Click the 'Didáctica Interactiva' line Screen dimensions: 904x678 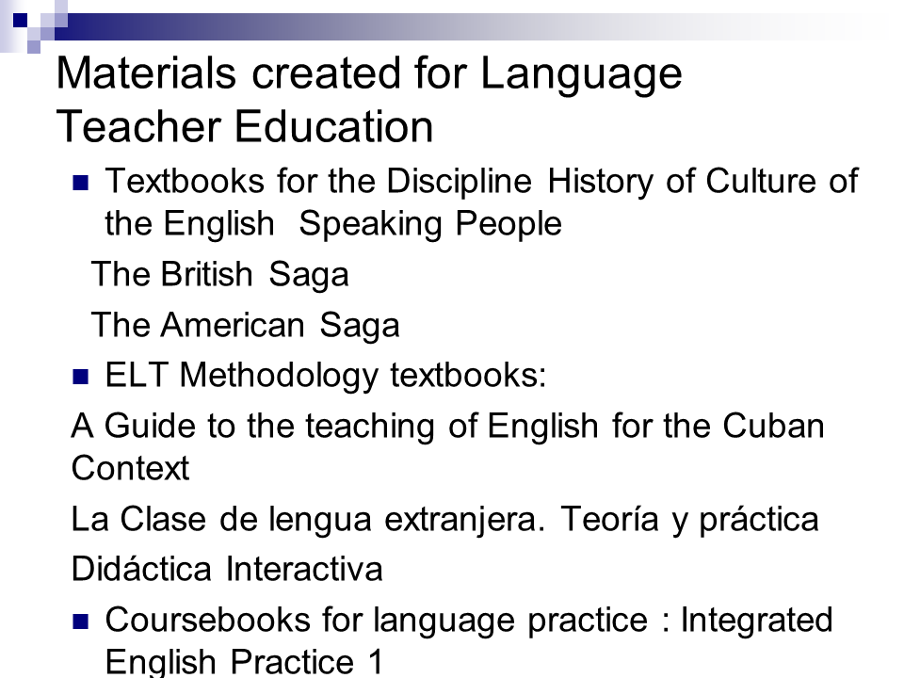point(227,569)
